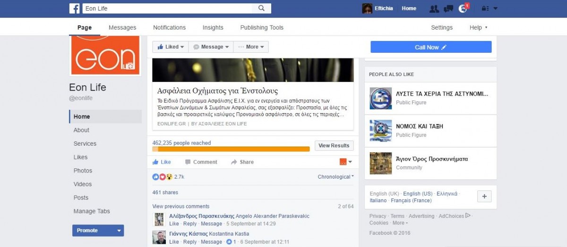Click Message on Γιάννης Κάστιας comment

[211, 242]
